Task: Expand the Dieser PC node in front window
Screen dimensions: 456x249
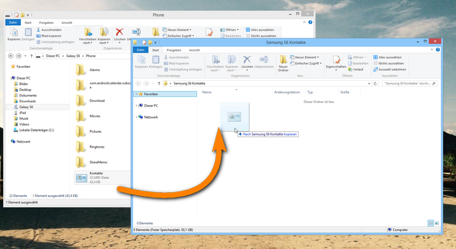Action: tap(136, 105)
